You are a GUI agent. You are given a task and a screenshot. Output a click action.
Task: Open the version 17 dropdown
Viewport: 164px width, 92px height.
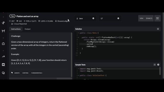(110, 18)
